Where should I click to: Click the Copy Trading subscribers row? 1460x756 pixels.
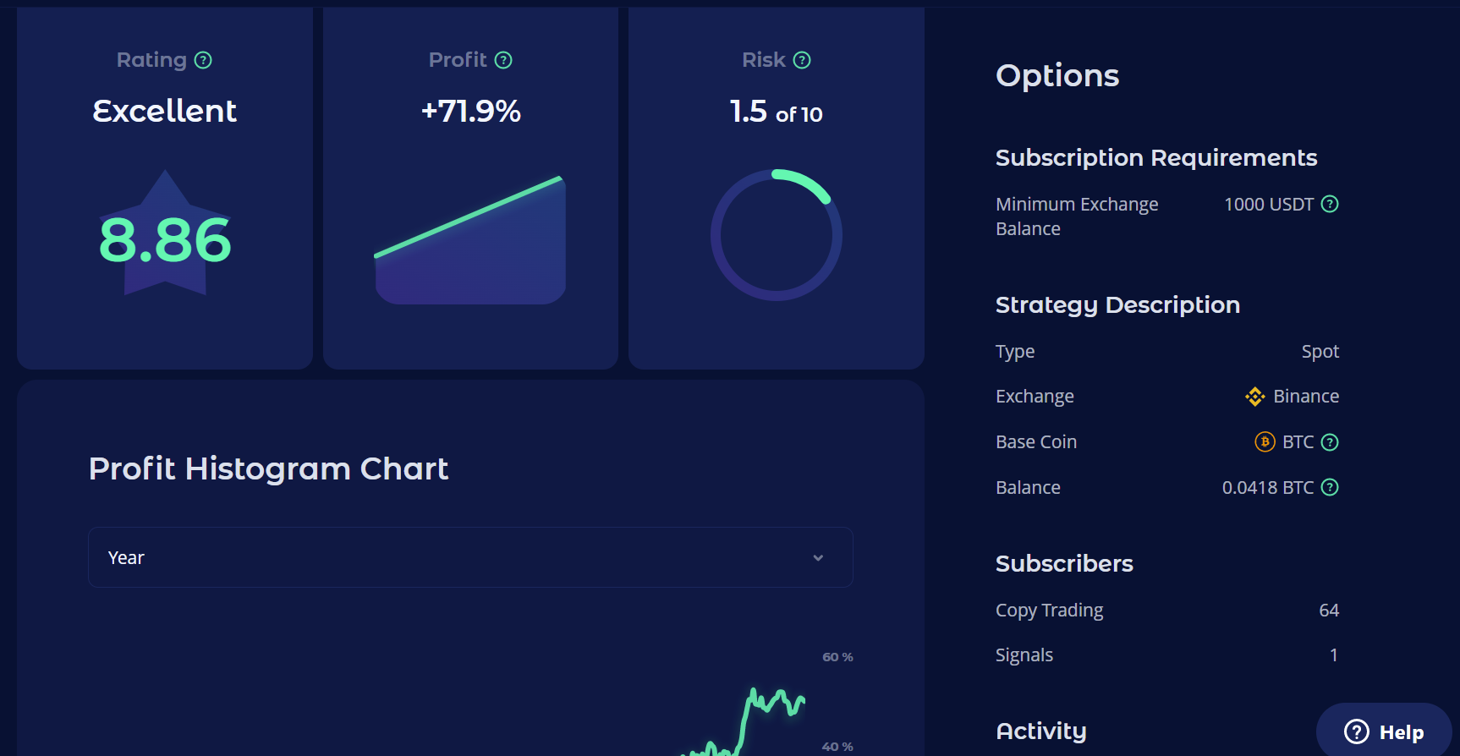(x=1166, y=611)
